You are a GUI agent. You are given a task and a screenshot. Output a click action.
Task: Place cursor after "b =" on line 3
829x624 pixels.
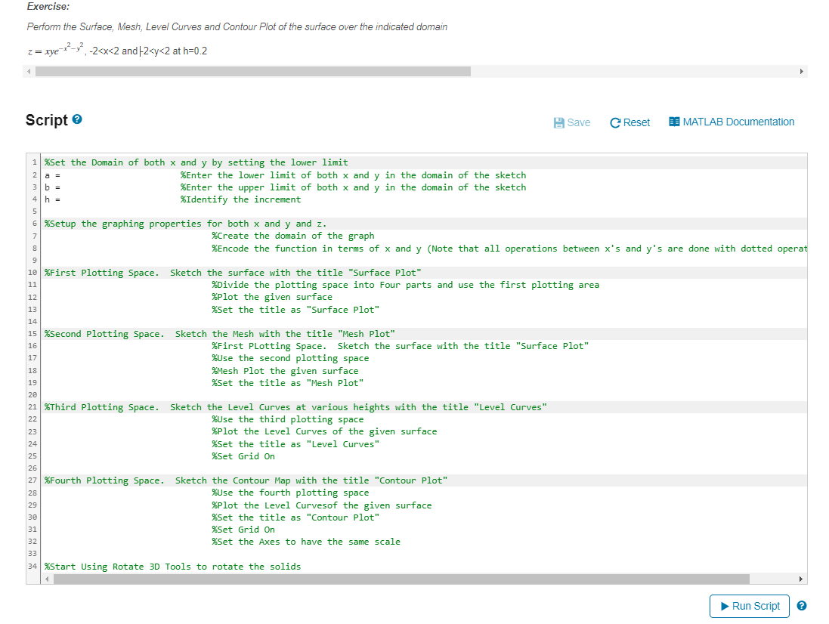tap(61, 187)
